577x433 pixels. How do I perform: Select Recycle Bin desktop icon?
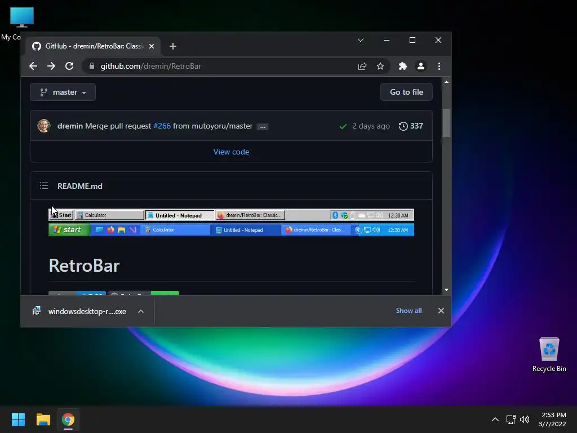(549, 354)
